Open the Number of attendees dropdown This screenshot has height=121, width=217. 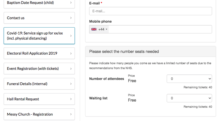[x=189, y=79]
